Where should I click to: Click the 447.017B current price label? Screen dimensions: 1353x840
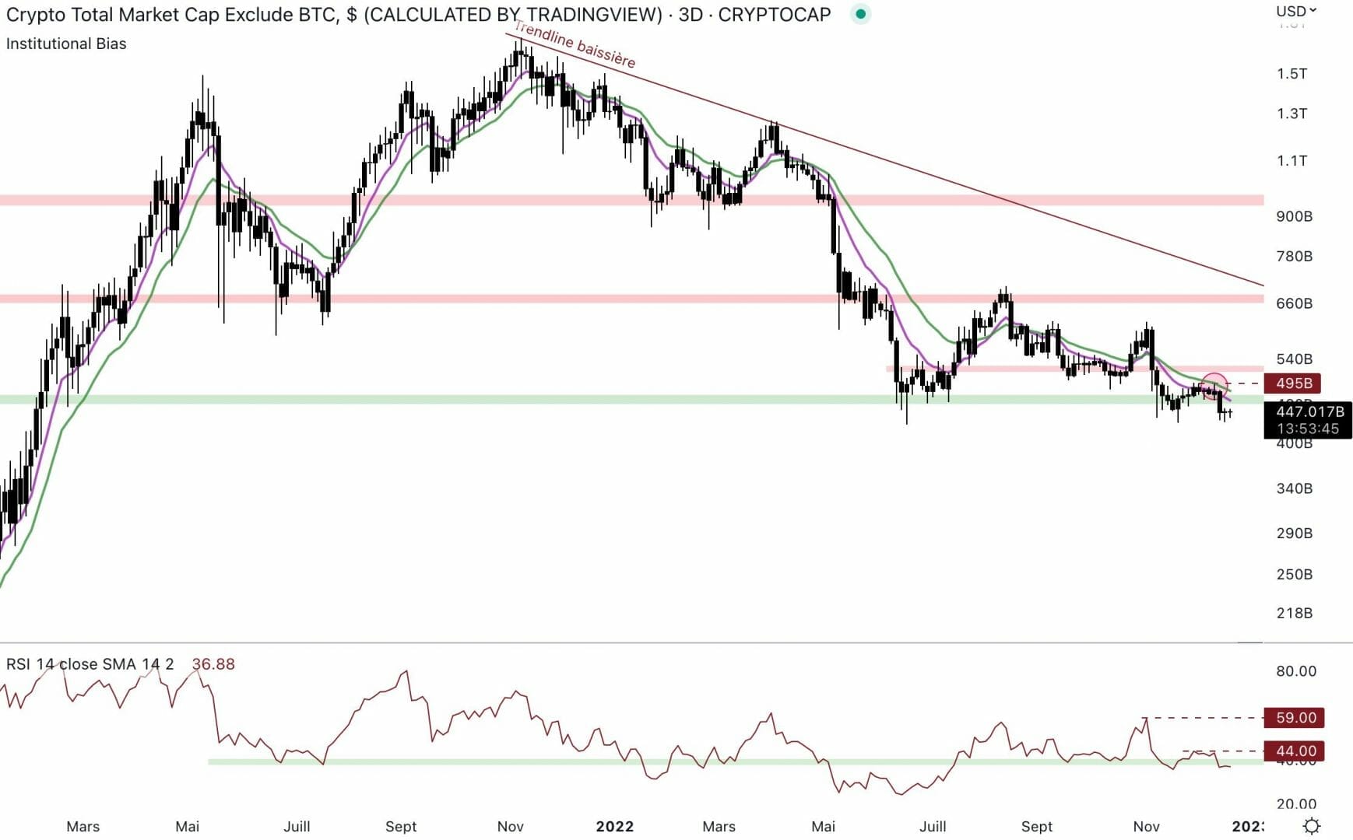(1308, 412)
